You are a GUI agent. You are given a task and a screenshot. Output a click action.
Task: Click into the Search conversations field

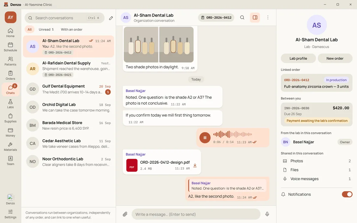65,18
